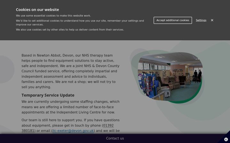This screenshot has width=230, height=143.
Task: Select text 'Our team is still here to support you'
Action: 52,120
